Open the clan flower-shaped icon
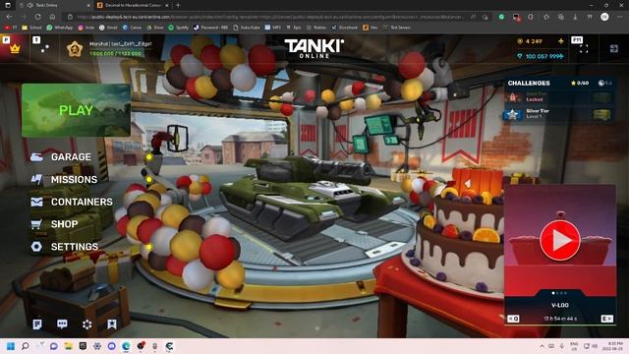 (x=87, y=324)
